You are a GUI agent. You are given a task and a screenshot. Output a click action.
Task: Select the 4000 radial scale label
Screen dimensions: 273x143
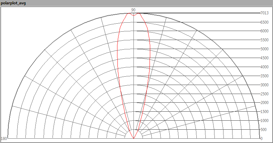264,67
